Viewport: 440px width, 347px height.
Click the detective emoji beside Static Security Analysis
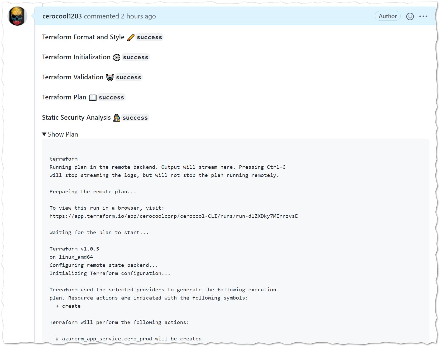[117, 118]
